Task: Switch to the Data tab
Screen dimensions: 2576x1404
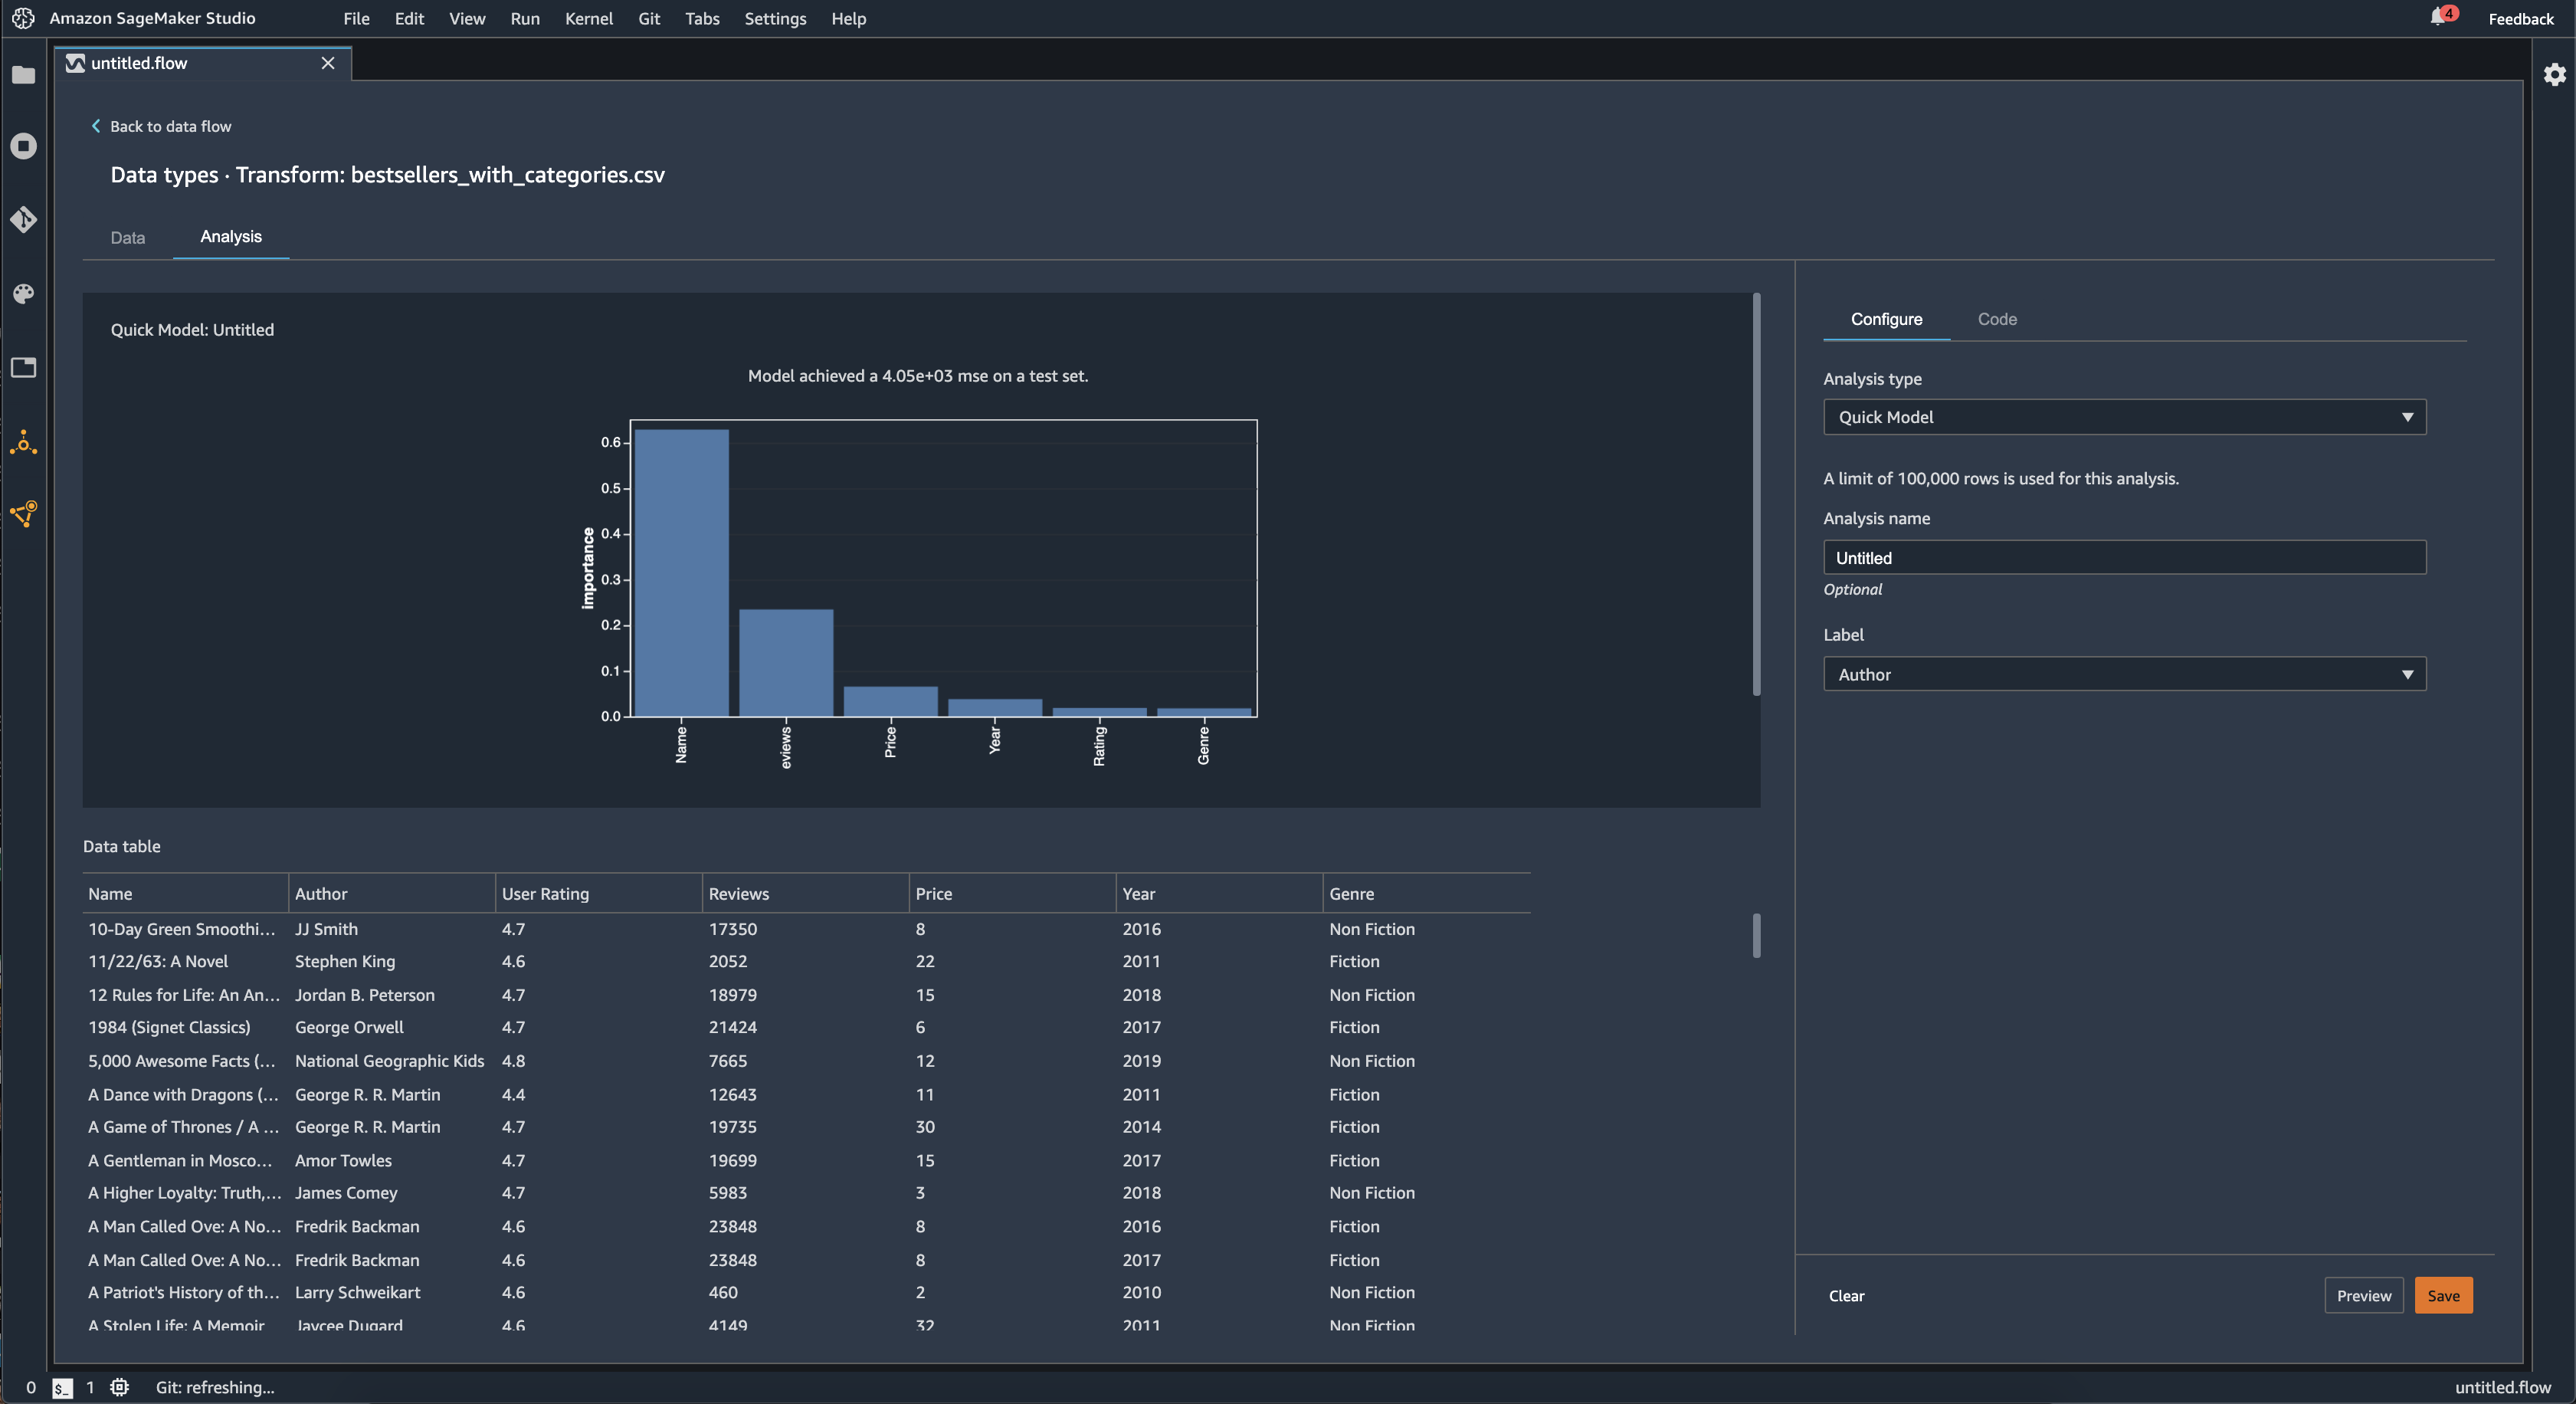Action: [126, 237]
